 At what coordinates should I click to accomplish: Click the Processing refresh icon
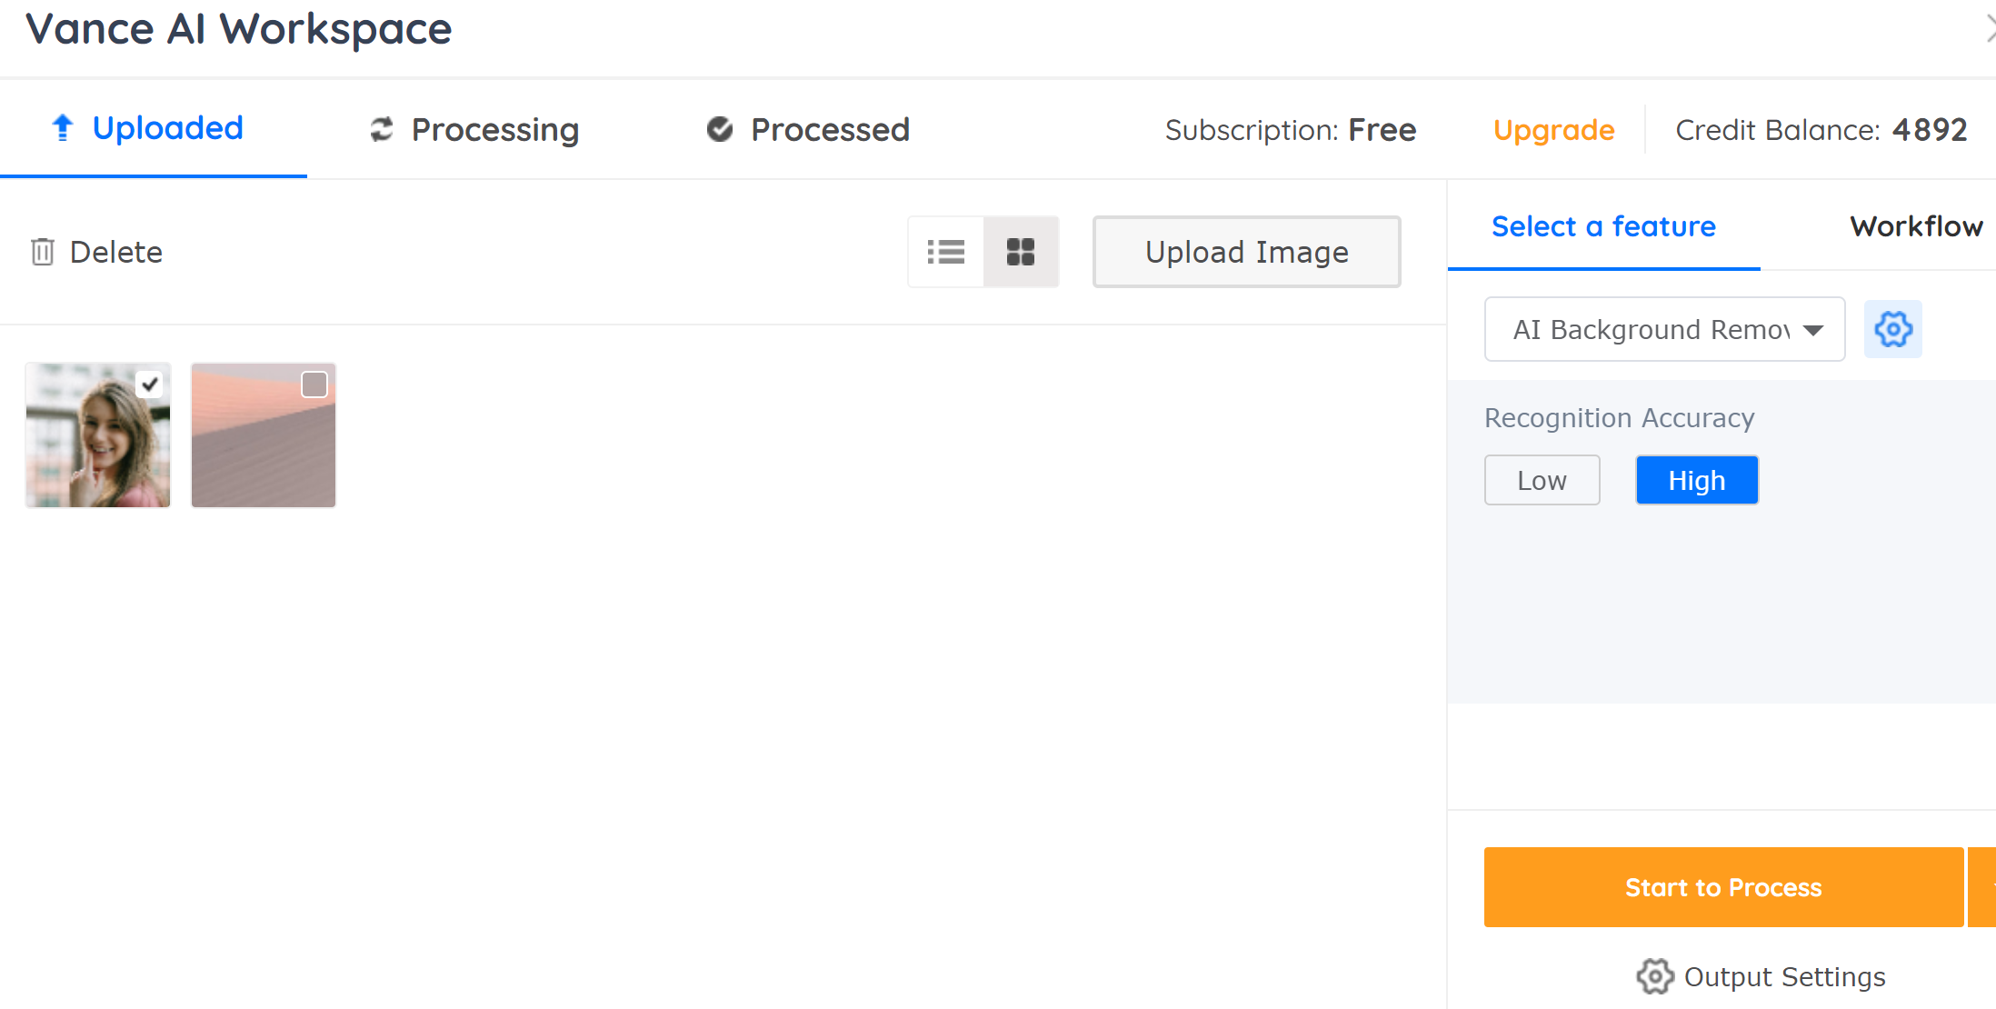pyautogui.click(x=382, y=130)
